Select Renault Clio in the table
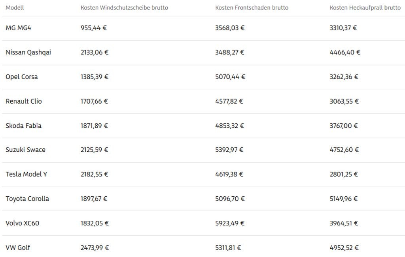 click(x=24, y=101)
